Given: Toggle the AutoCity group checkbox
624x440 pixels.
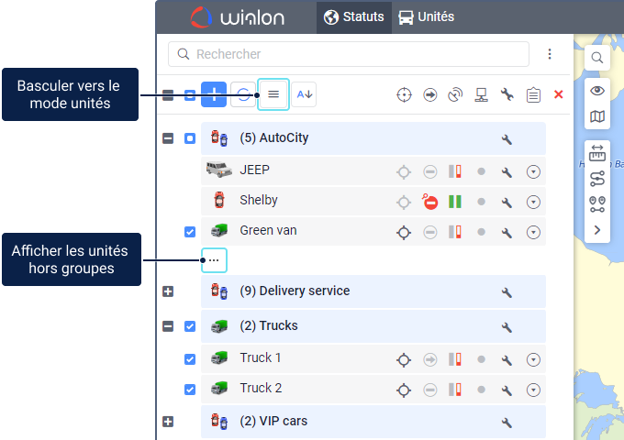Looking at the screenshot, I should pos(190,138).
